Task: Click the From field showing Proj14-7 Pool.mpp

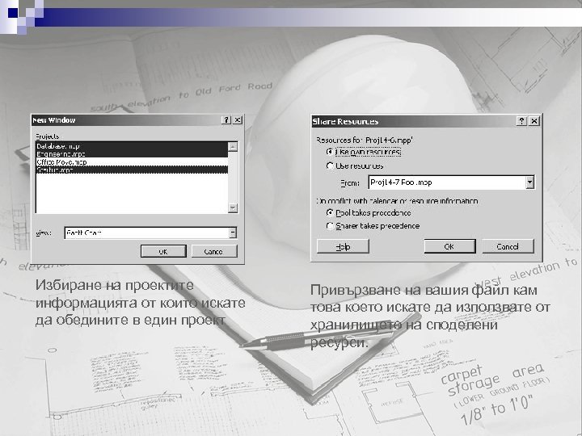Action: click(447, 182)
